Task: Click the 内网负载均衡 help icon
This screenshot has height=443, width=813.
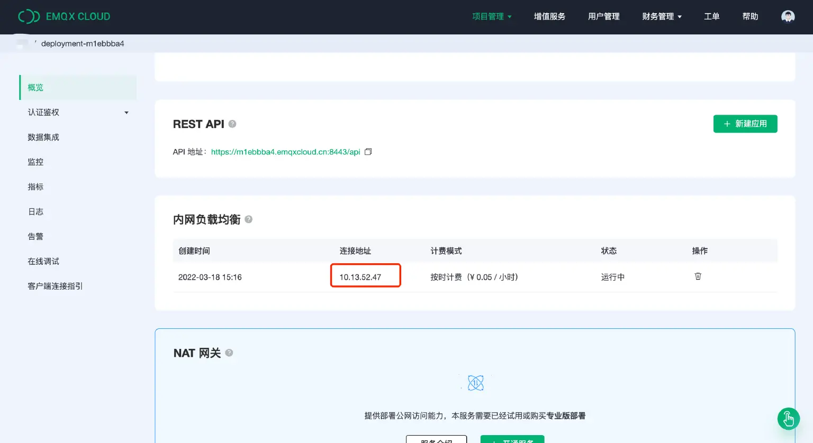Action: point(249,219)
